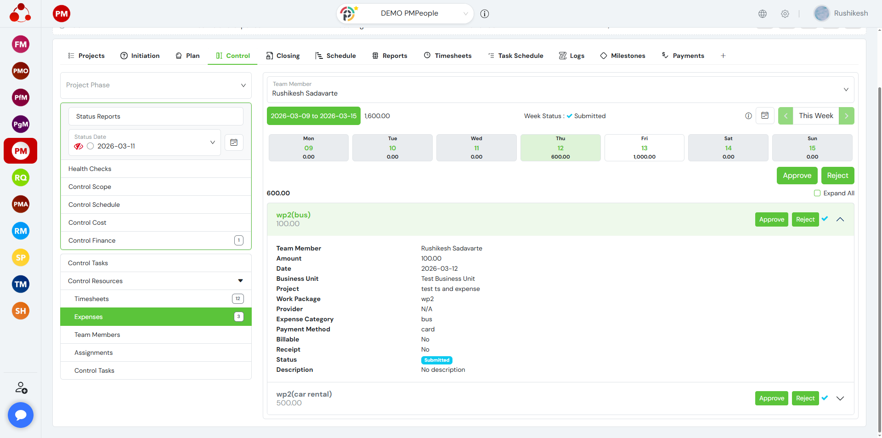This screenshot has height=438, width=882.
Task: Open the PMO module icon
Action: tap(21, 71)
